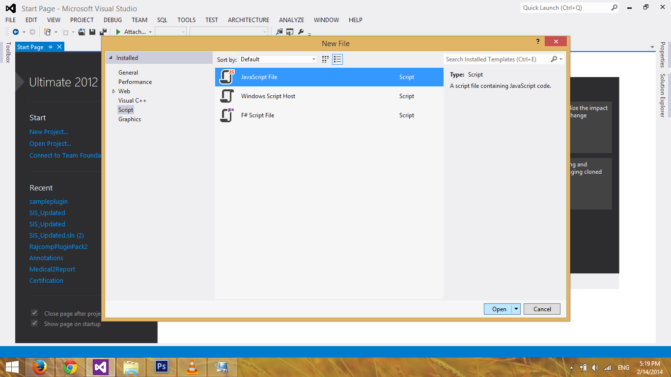Click the Navigate Backward toolbar icon
671x377 pixels.
pos(16,32)
